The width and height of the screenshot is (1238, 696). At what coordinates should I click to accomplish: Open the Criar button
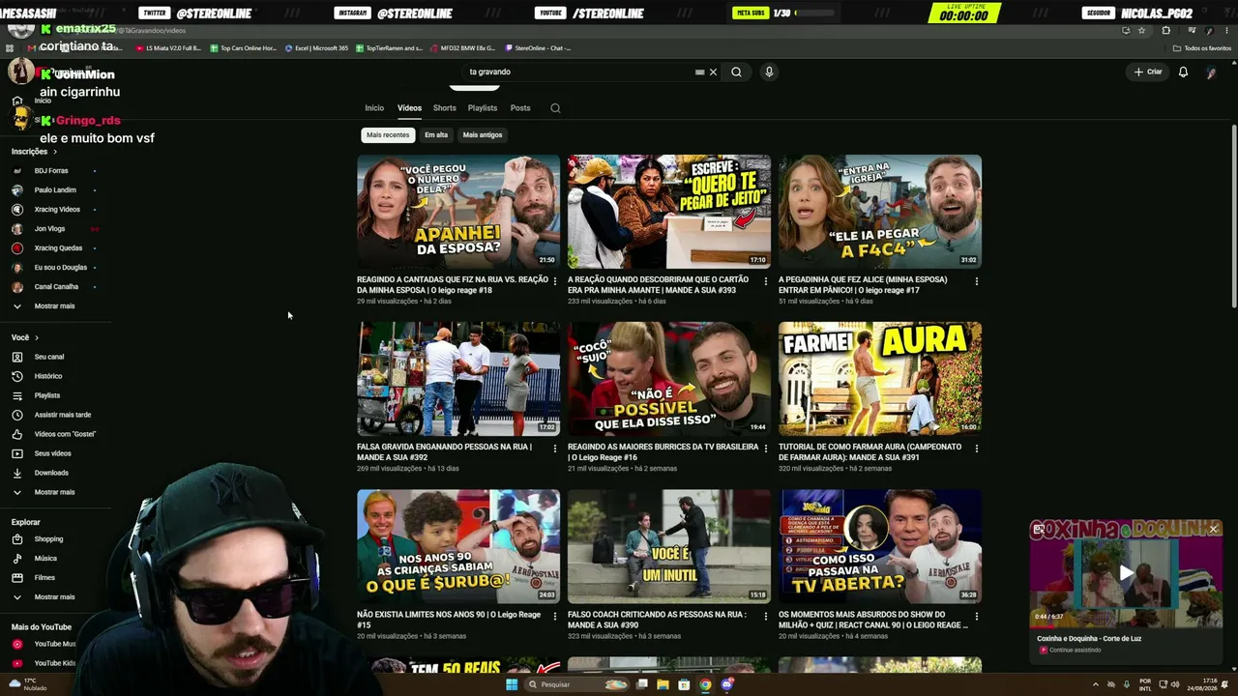click(1148, 72)
